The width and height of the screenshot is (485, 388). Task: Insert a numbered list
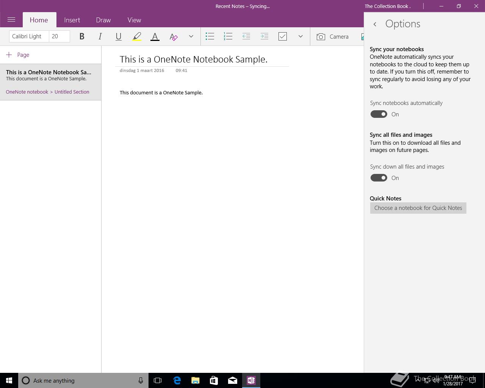(x=228, y=36)
